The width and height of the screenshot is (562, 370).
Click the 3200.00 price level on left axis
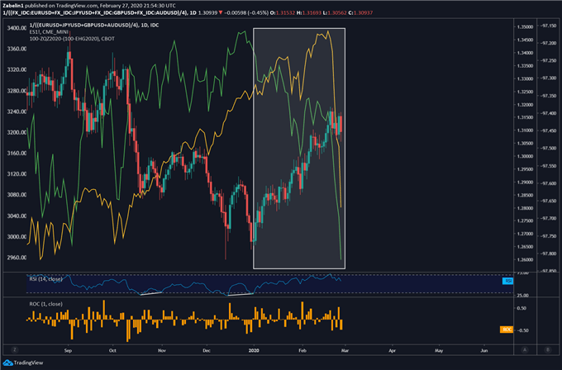[17, 132]
